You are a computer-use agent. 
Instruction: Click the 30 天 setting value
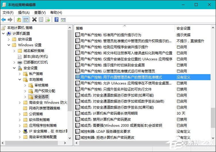click(181, 113)
